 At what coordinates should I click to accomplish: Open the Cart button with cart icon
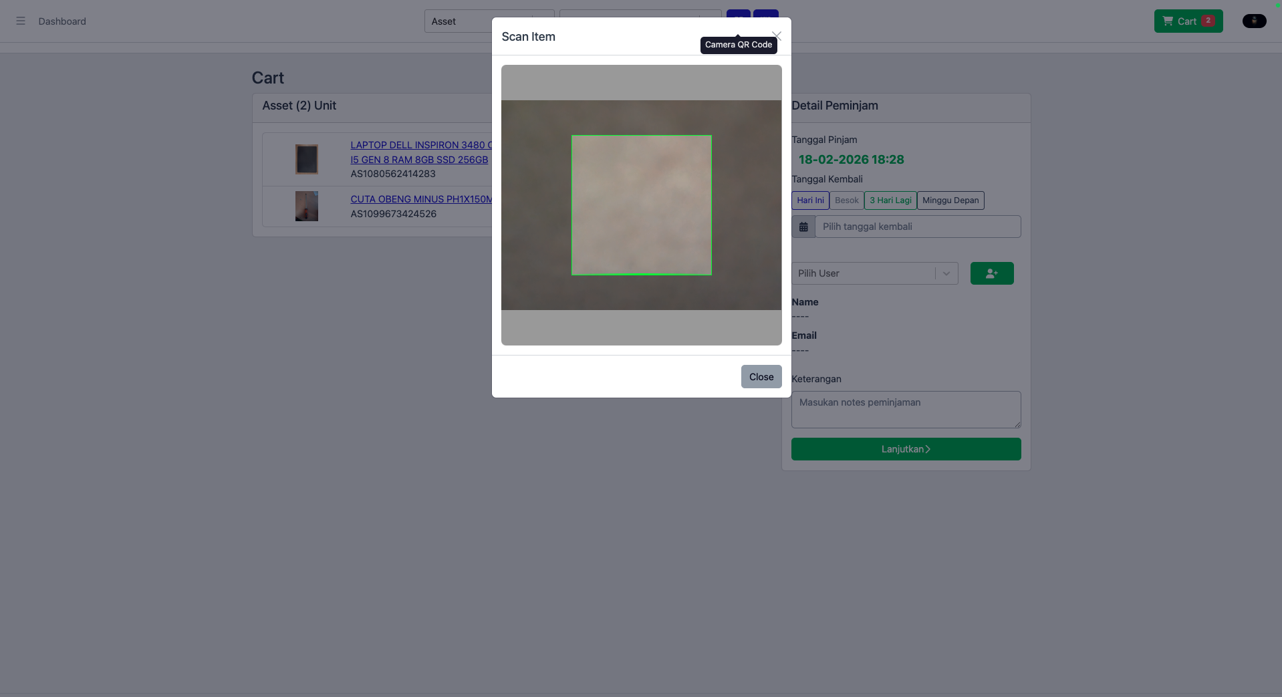pos(1188,21)
